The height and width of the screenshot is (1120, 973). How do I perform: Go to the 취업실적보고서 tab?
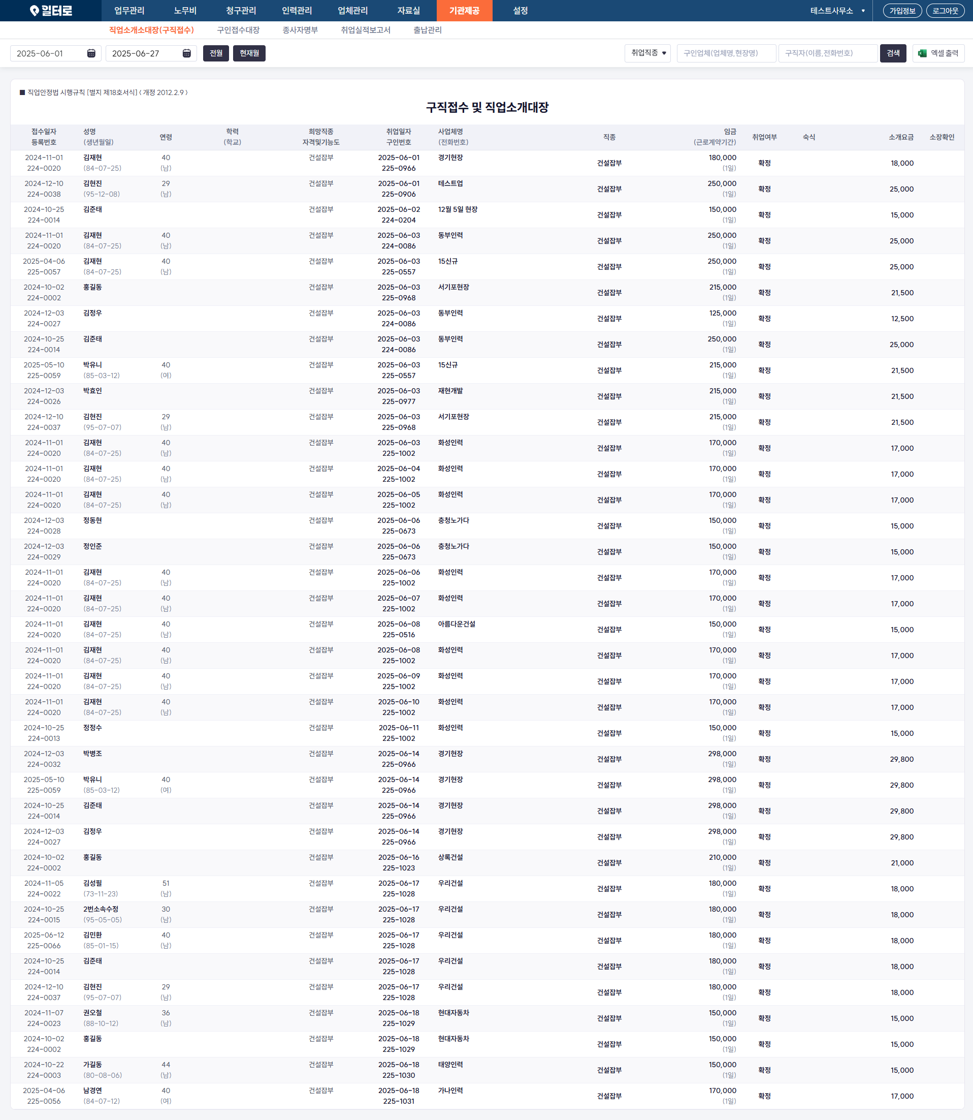[x=366, y=30]
